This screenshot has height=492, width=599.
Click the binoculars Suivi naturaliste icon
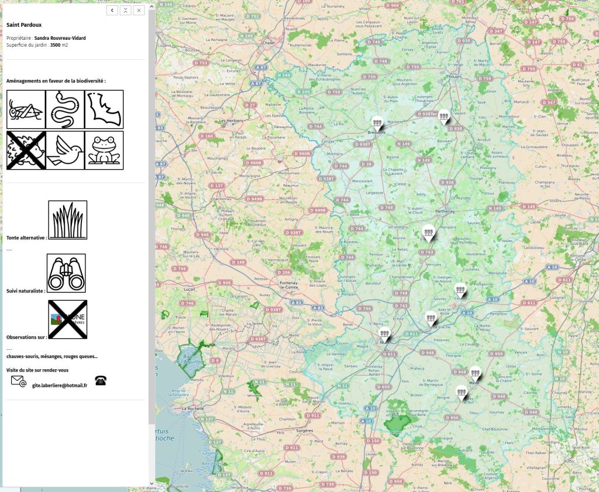[66, 273]
